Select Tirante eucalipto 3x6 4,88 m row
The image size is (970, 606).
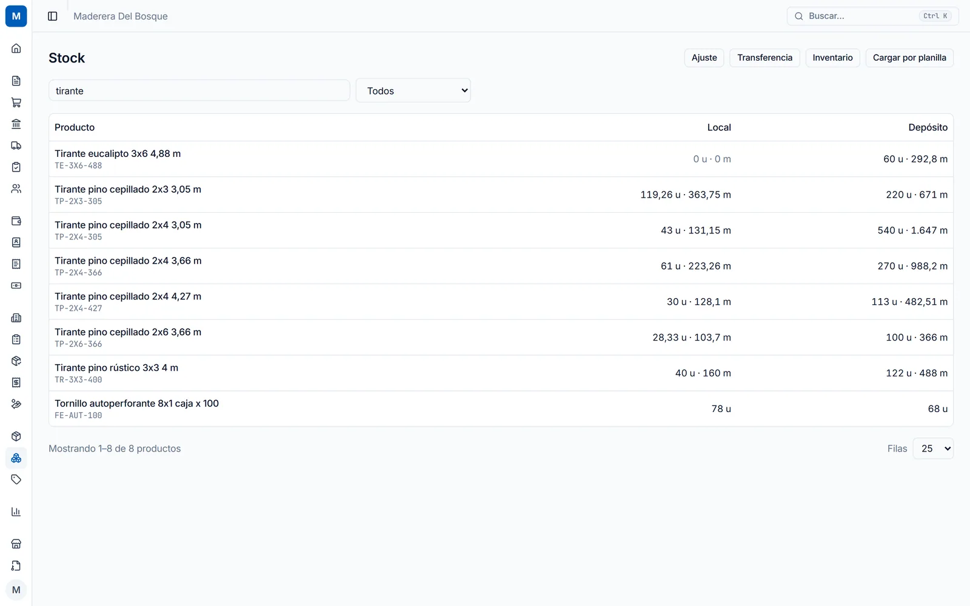tap(501, 159)
